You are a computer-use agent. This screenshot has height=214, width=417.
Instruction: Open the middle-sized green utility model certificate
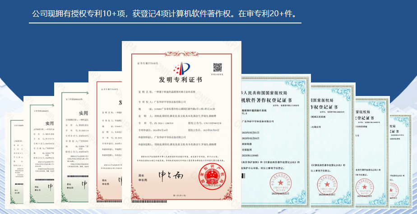39,152
